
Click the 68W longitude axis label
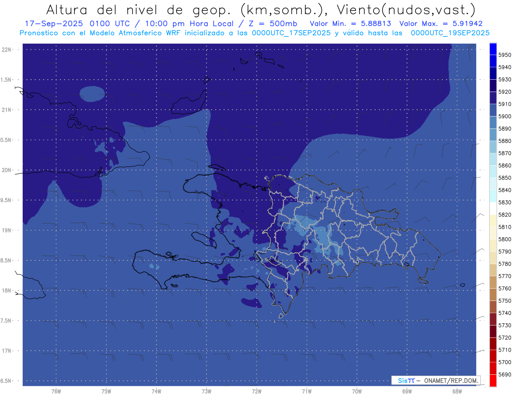(x=457, y=391)
